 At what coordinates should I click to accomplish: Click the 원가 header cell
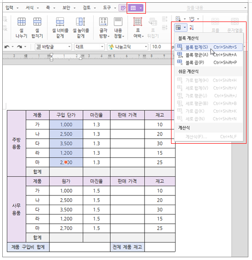click(66, 181)
